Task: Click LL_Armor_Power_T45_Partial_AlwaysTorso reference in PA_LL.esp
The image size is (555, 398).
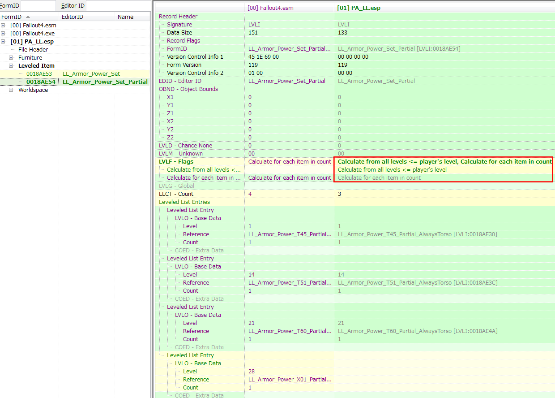Action: click(417, 234)
